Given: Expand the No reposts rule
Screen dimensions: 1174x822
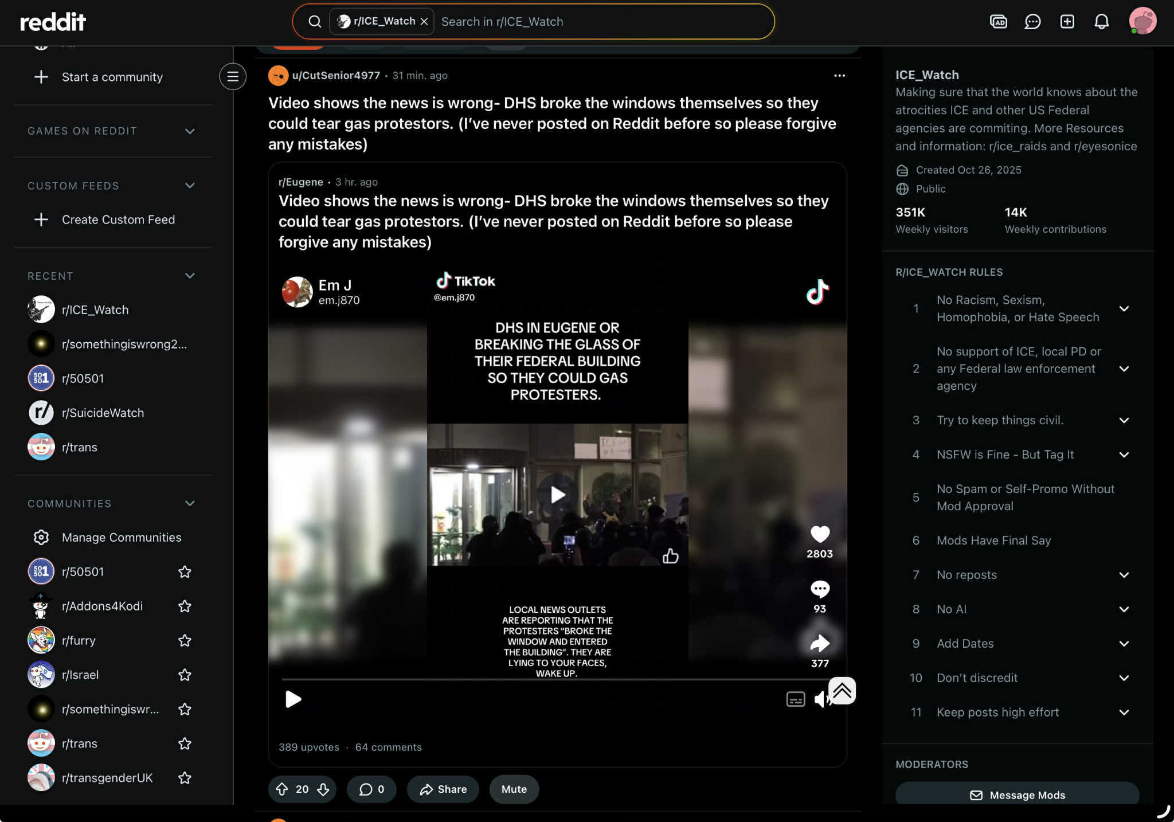Looking at the screenshot, I should pos(1124,575).
